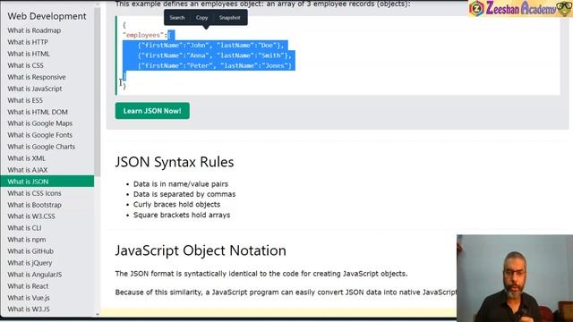Open the What is HTTP link
This screenshot has width=573, height=322.
click(28, 42)
